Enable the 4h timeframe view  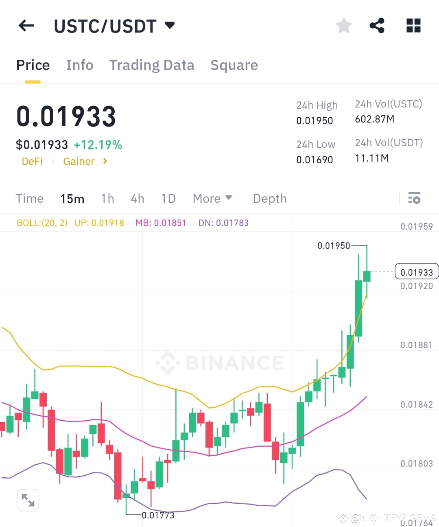click(x=137, y=198)
